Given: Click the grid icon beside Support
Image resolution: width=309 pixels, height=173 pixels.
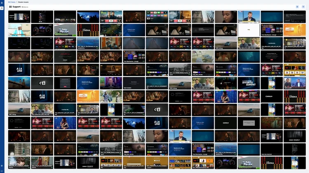Looking at the screenshot, I should pyautogui.click(x=10, y=7).
